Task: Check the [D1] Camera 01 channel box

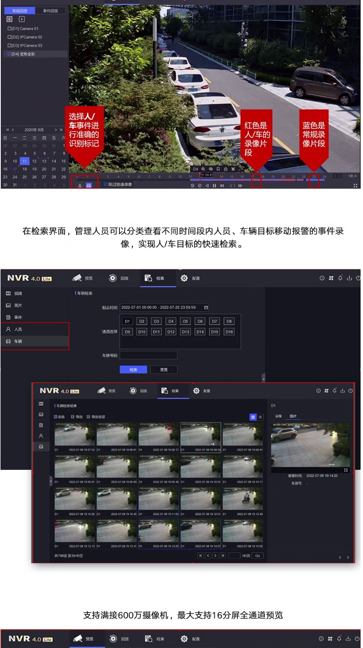Action: click(9, 29)
